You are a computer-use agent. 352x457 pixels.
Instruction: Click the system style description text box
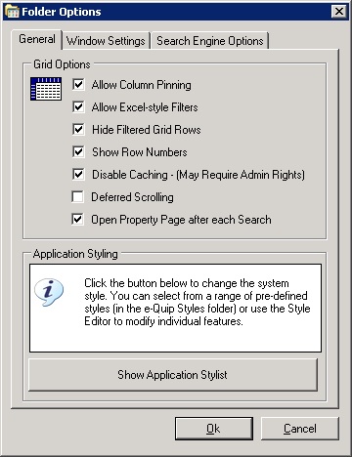(175, 308)
